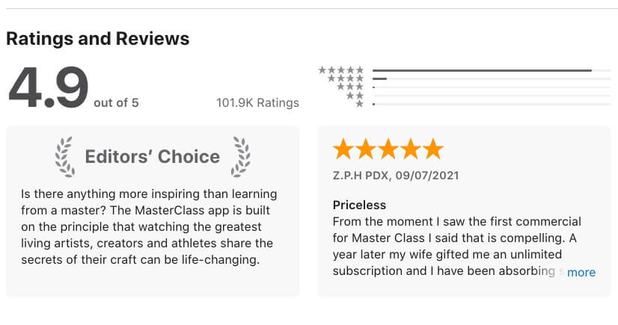Image resolution: width=618 pixels, height=325 pixels.
Task: Click the left laurel wreath icon
Action: [64, 157]
